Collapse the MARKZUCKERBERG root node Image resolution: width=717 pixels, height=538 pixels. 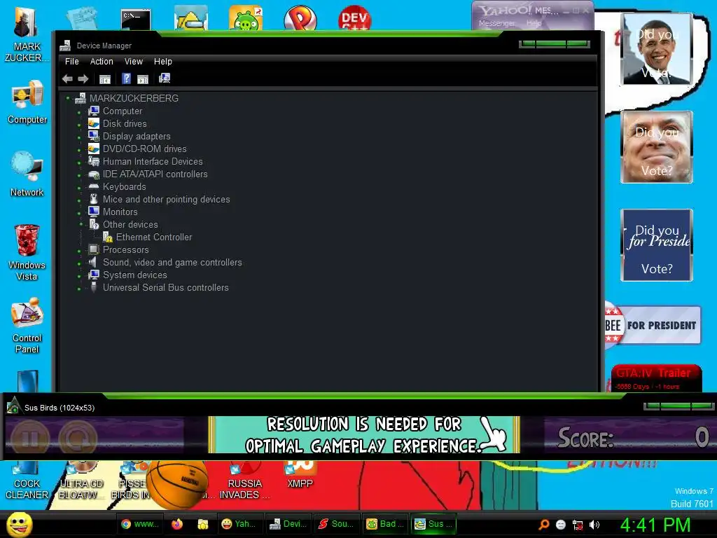click(68, 98)
